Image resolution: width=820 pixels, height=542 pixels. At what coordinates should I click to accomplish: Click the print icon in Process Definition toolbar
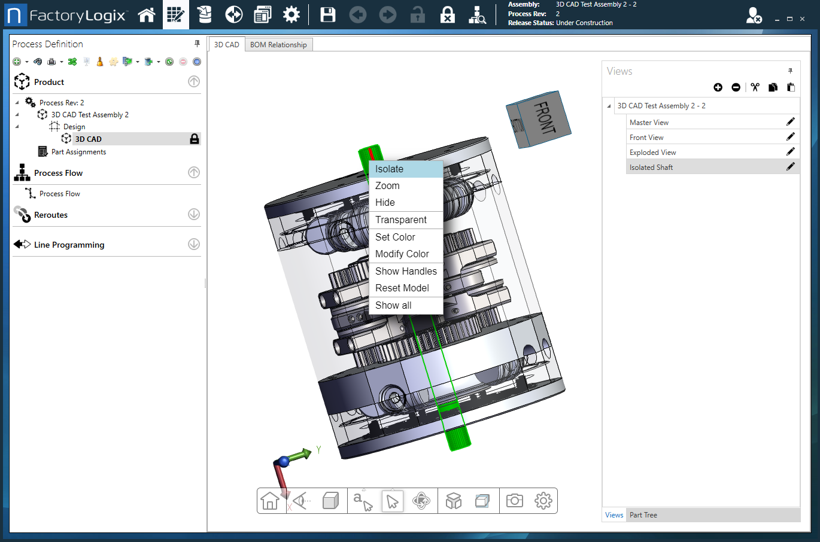point(53,62)
